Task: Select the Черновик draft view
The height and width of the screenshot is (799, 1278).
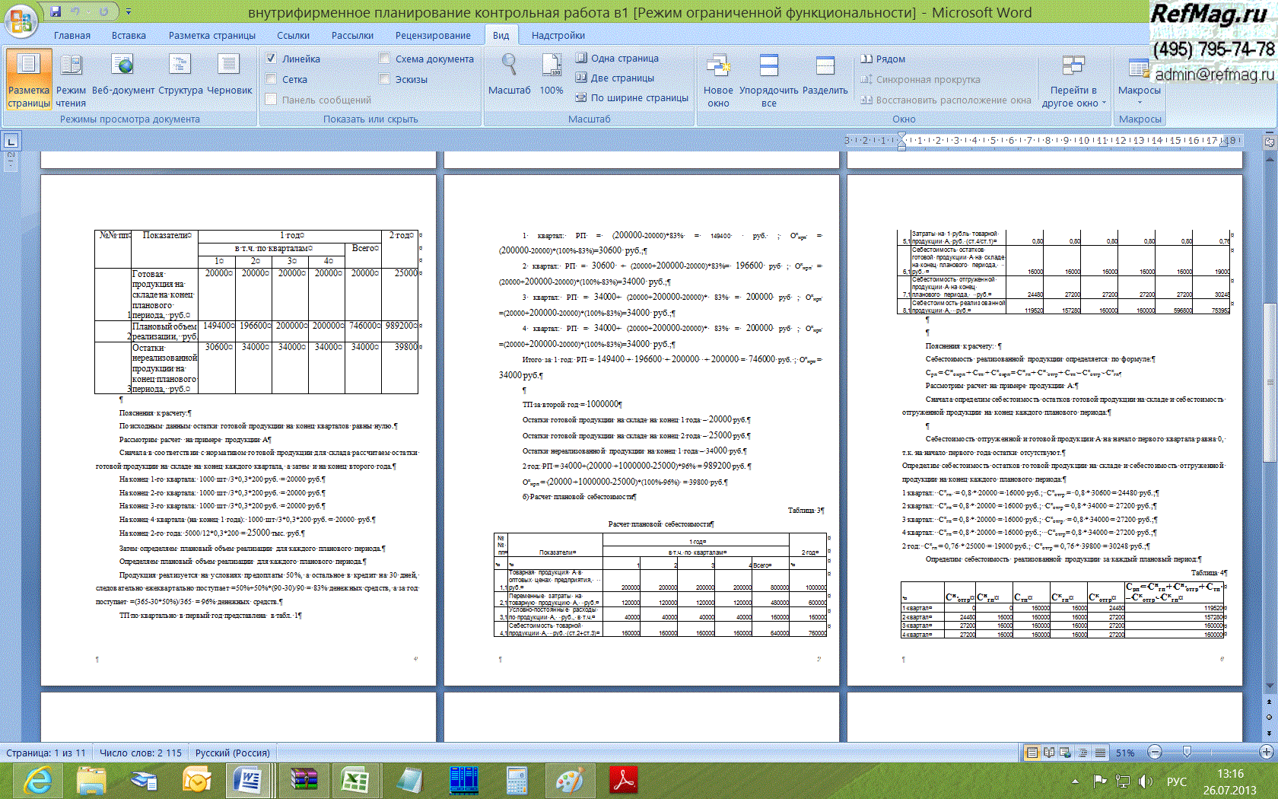Action: (x=229, y=66)
